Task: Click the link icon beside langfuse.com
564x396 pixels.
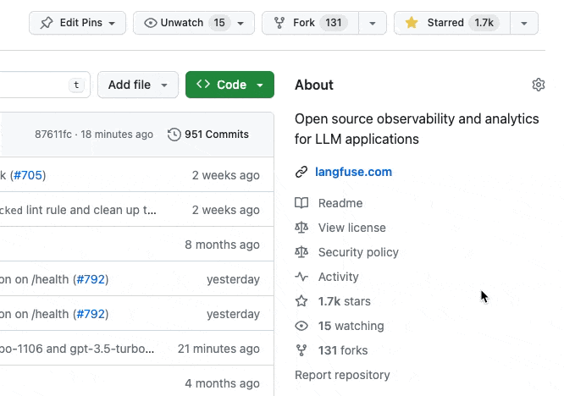Action: [301, 172]
